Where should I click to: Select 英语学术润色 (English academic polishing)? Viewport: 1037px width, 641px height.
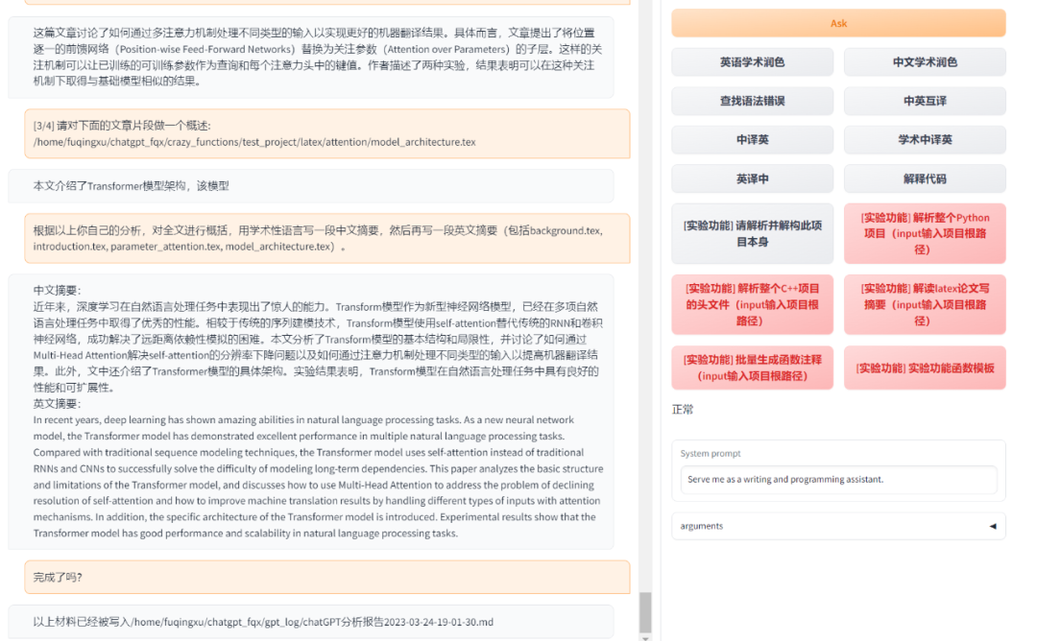[753, 61]
